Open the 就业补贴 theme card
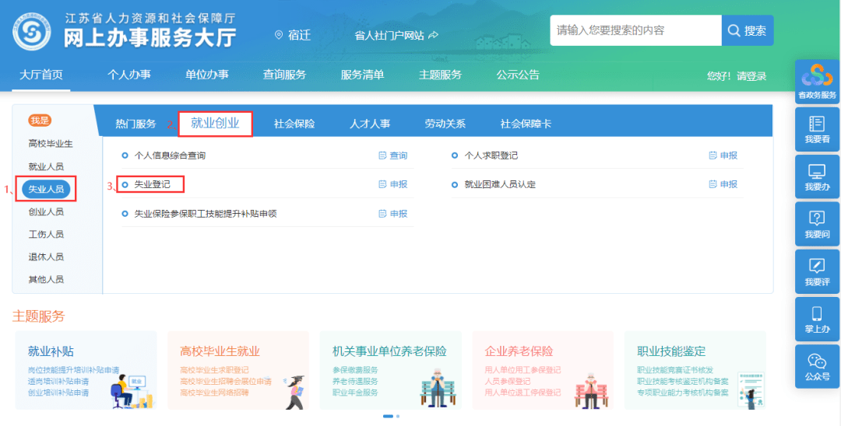The image size is (841, 426). tap(86, 370)
